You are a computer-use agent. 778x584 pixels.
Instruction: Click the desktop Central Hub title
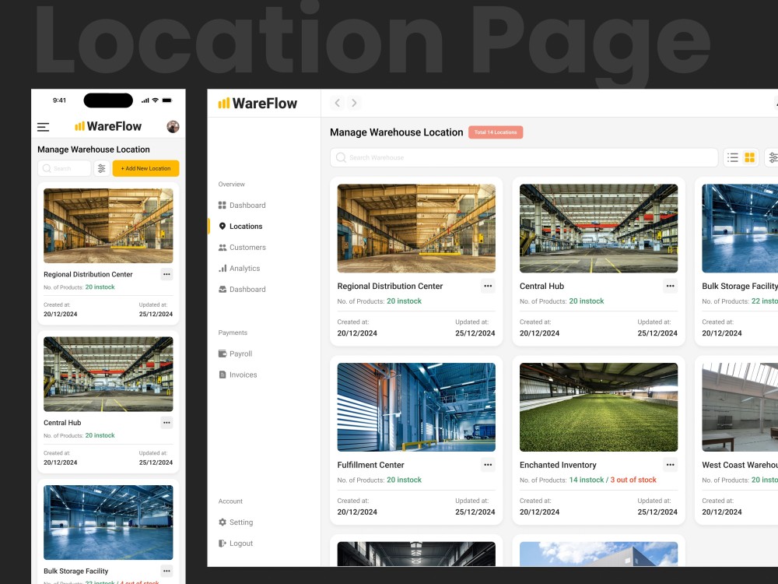[541, 286]
